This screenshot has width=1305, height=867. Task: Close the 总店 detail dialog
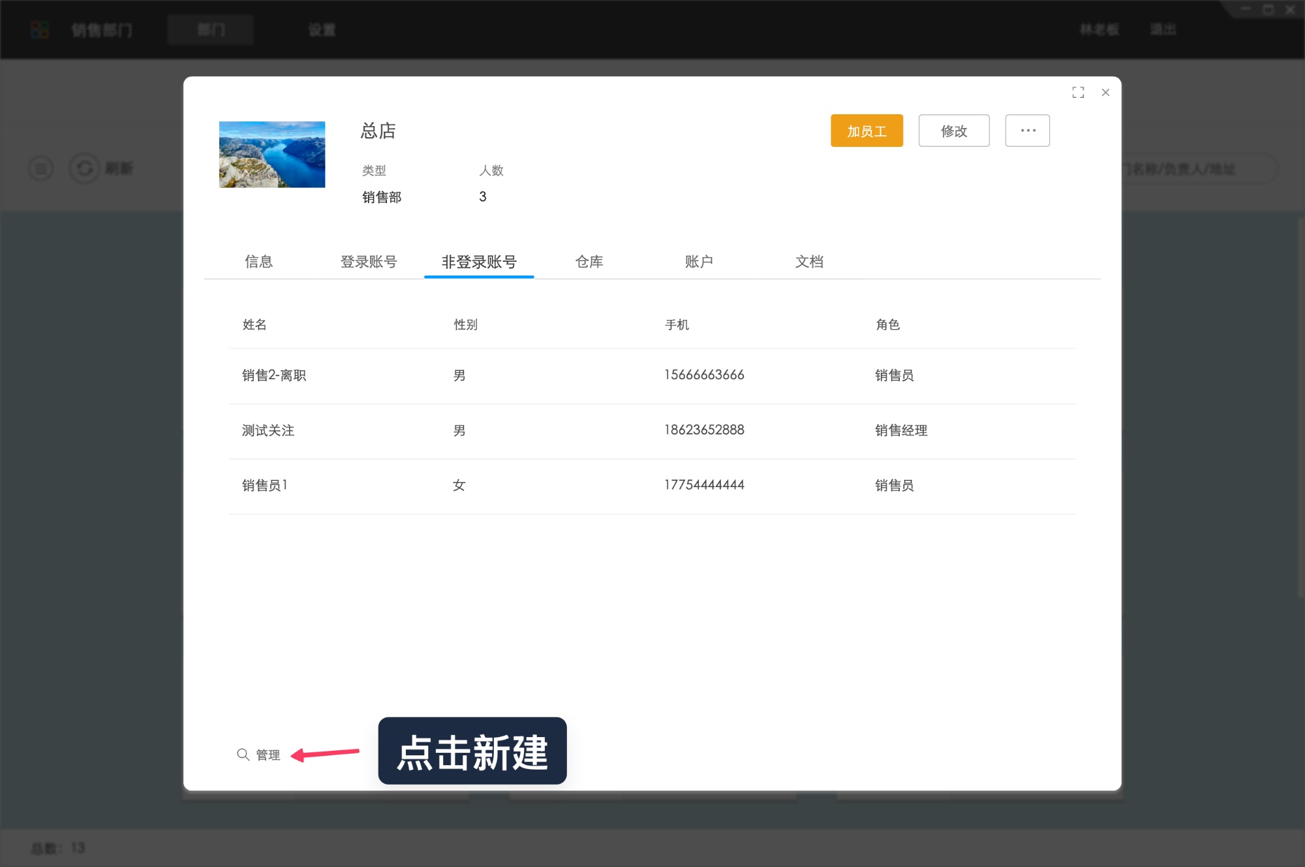pos(1105,93)
